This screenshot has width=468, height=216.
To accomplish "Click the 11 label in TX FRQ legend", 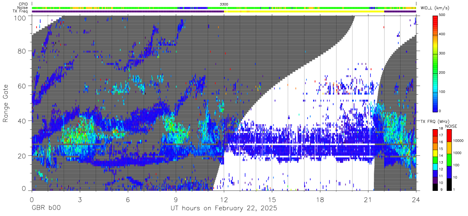I will (441, 176).
